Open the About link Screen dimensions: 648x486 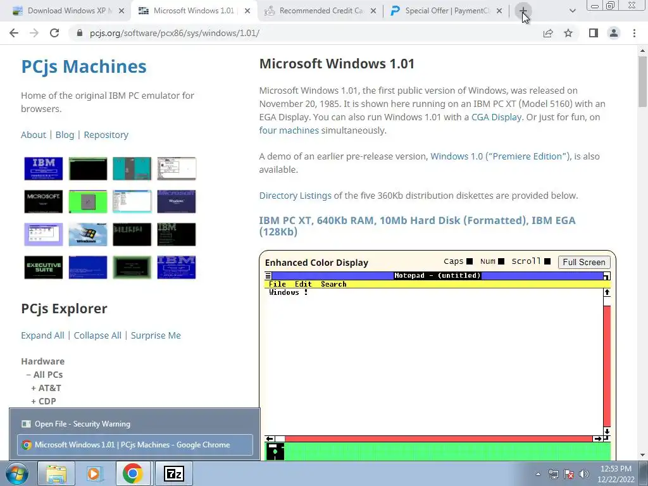tap(34, 135)
